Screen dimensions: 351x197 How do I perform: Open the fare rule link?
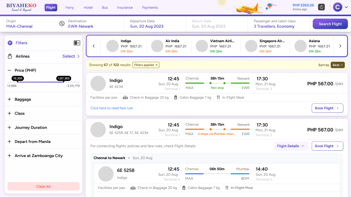point(112,108)
